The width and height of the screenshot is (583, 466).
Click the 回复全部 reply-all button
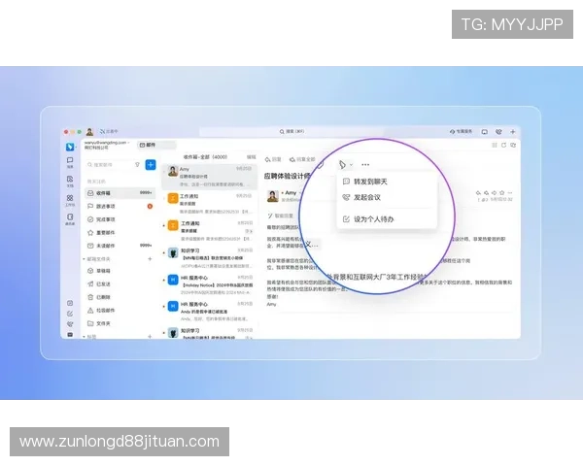[302, 159]
